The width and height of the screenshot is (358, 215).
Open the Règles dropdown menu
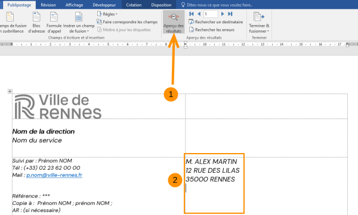point(107,14)
